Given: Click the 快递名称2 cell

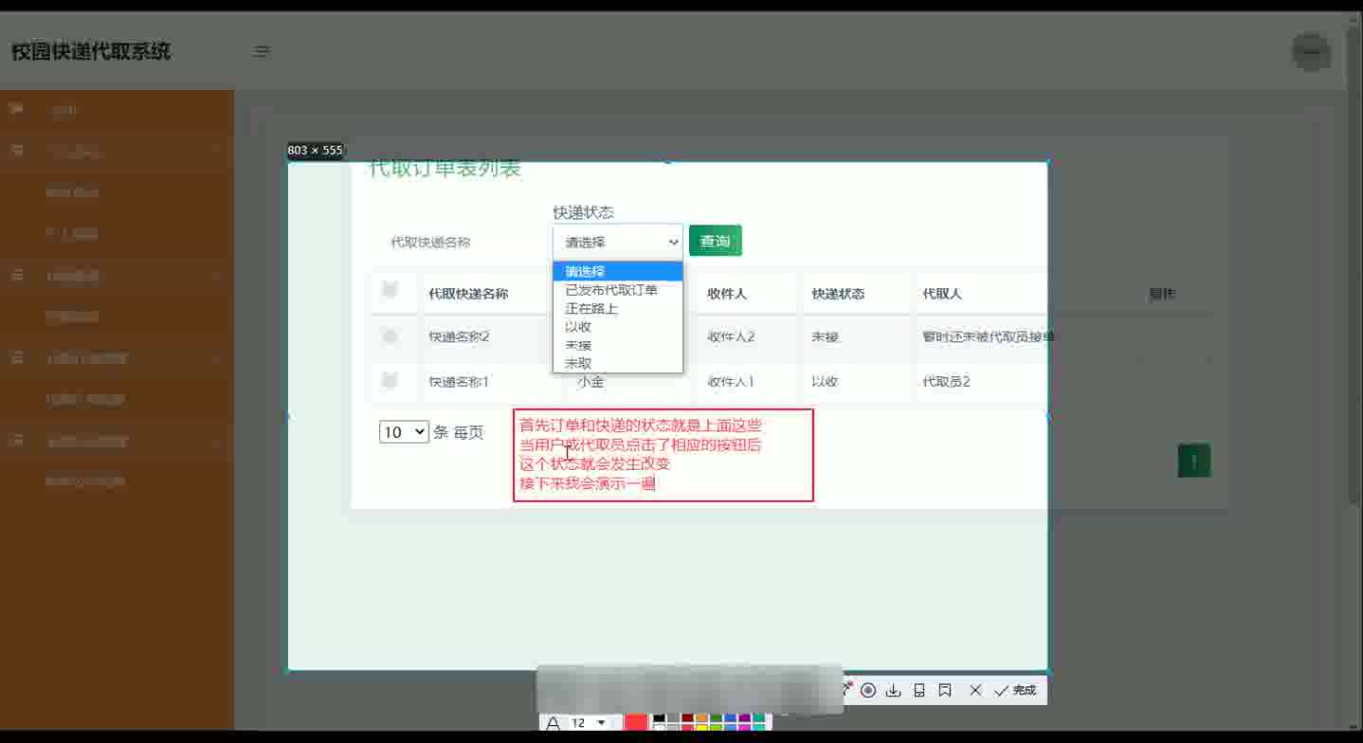Looking at the screenshot, I should click(x=459, y=336).
